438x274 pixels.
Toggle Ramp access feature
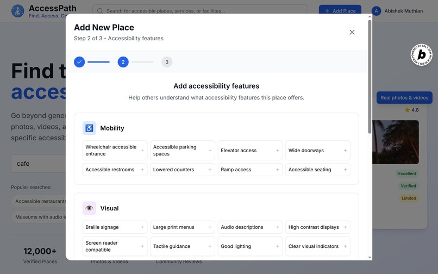point(250,170)
